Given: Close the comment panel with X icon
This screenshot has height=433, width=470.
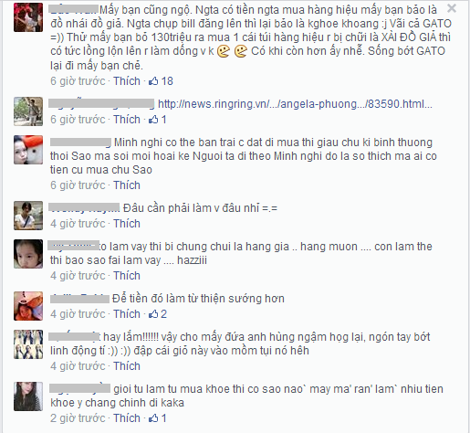Looking at the screenshot, I should (x=452, y=8).
